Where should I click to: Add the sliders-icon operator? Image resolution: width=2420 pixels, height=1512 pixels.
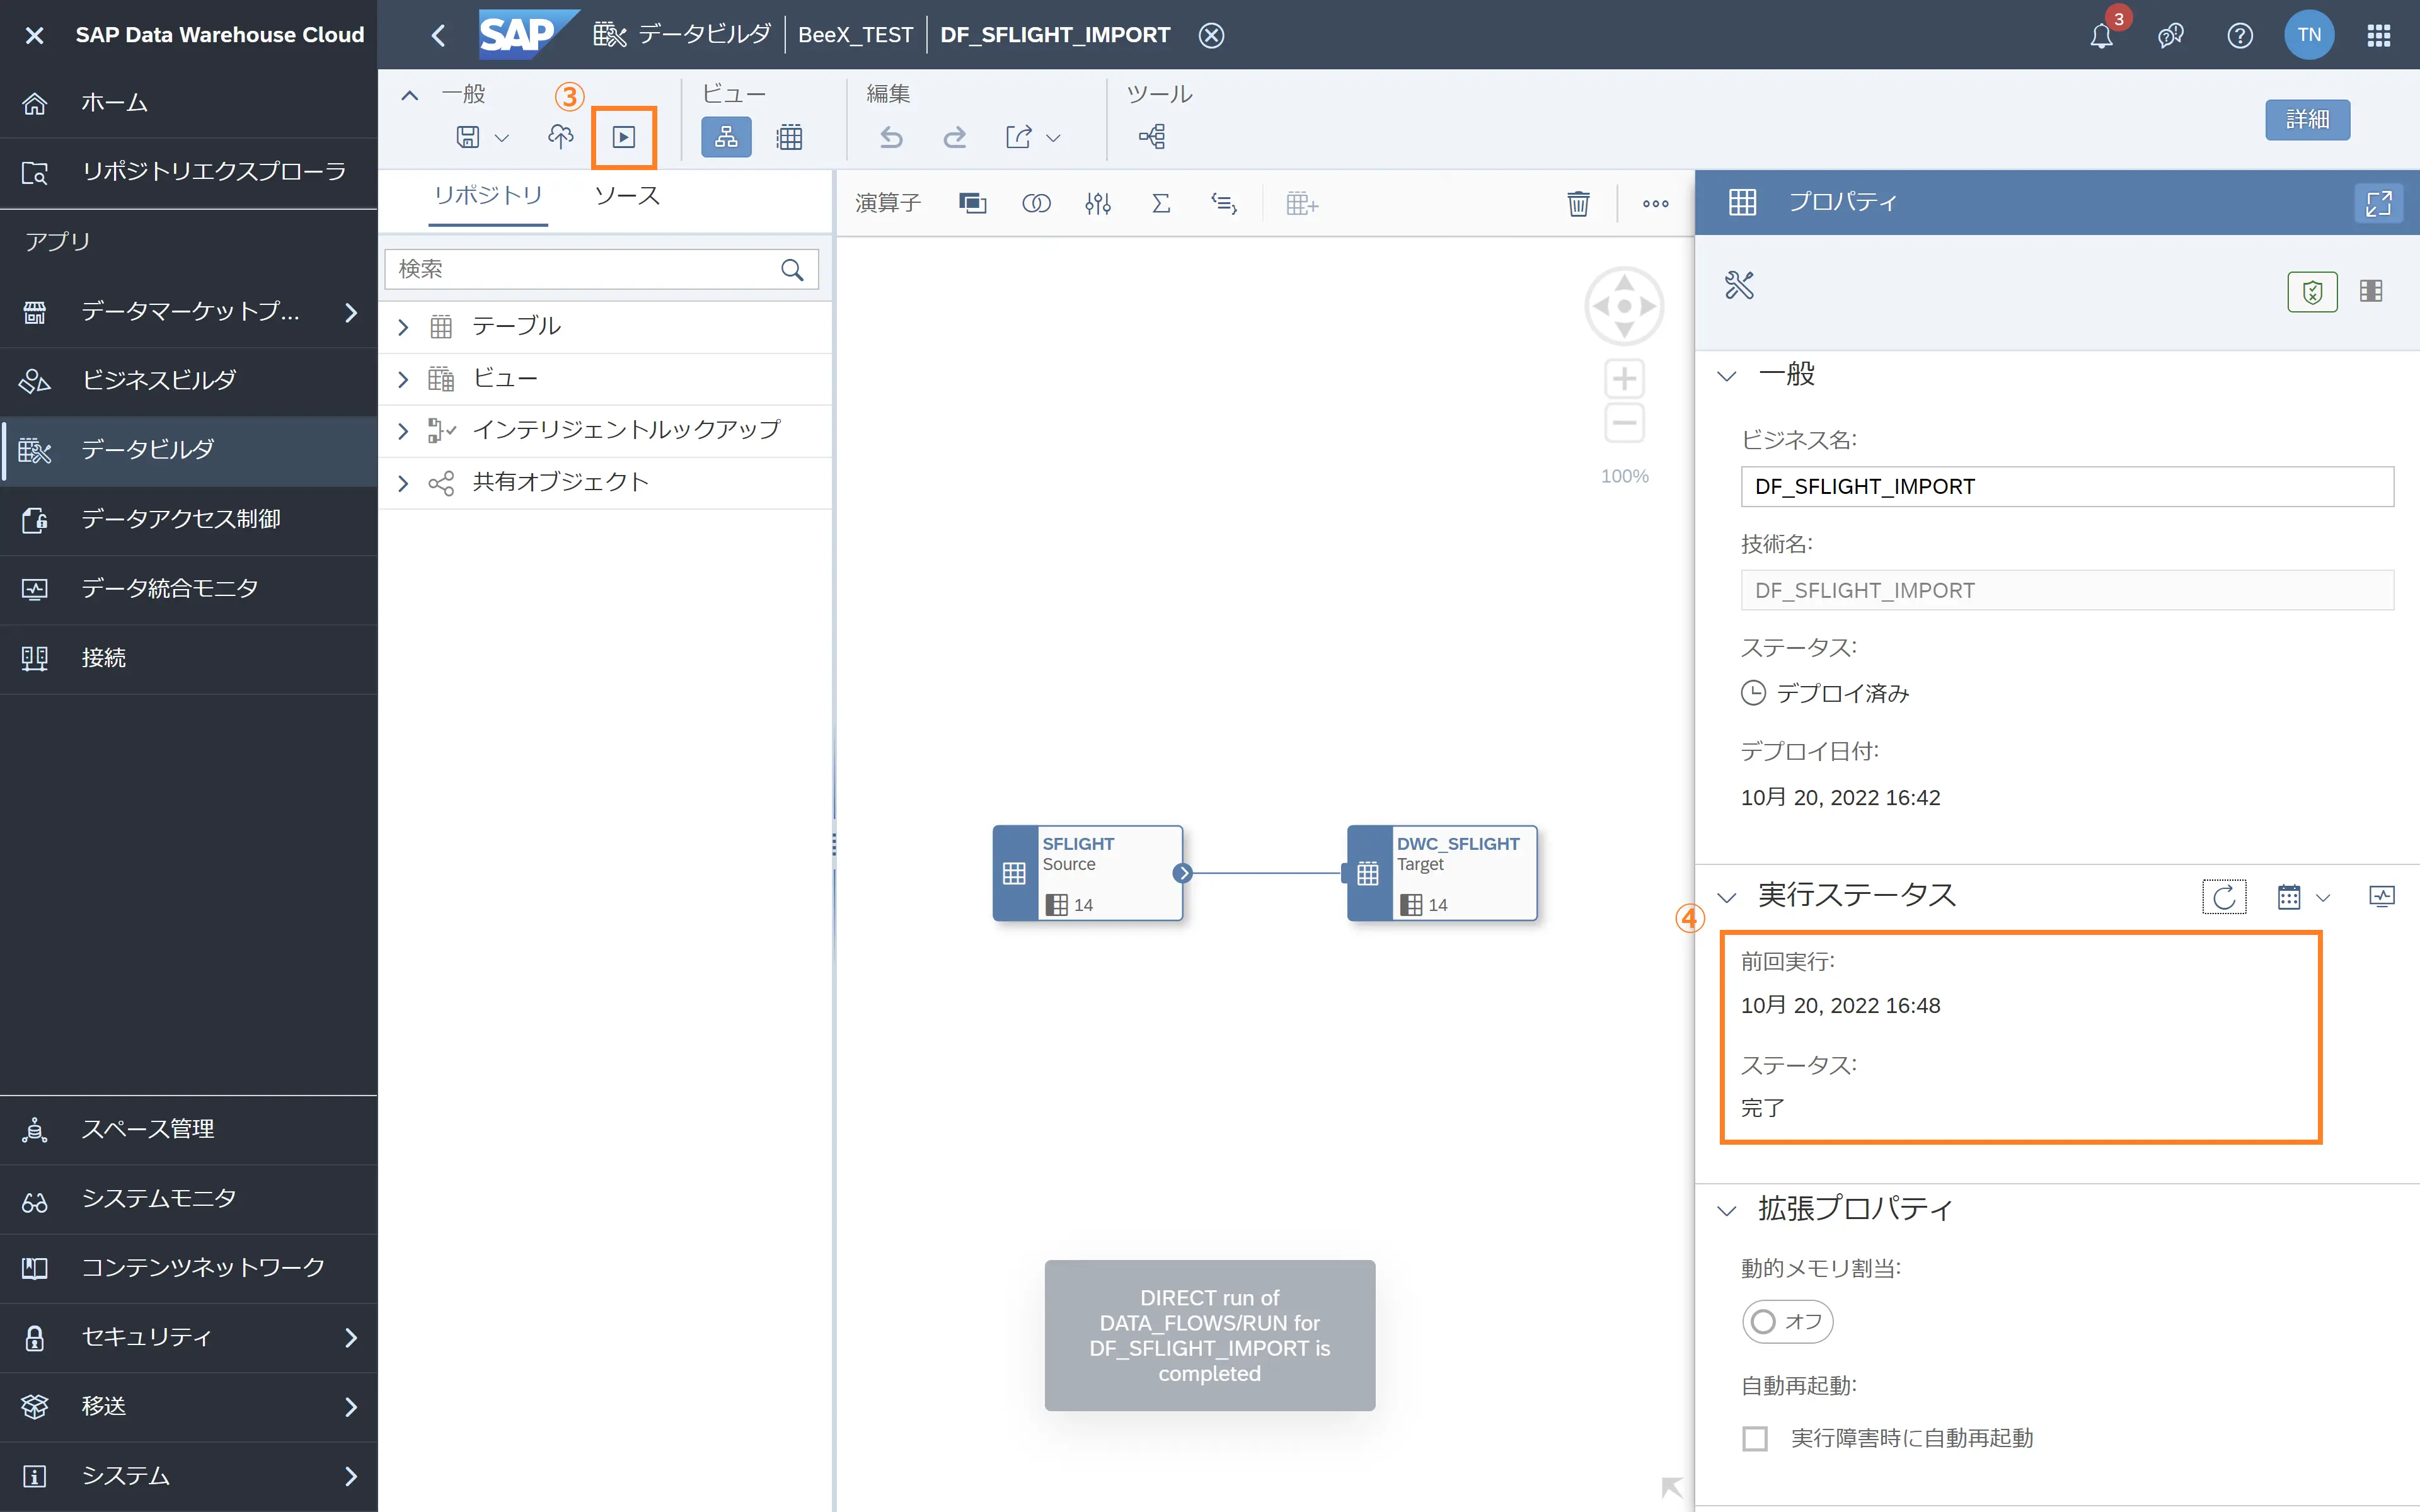click(x=1098, y=204)
